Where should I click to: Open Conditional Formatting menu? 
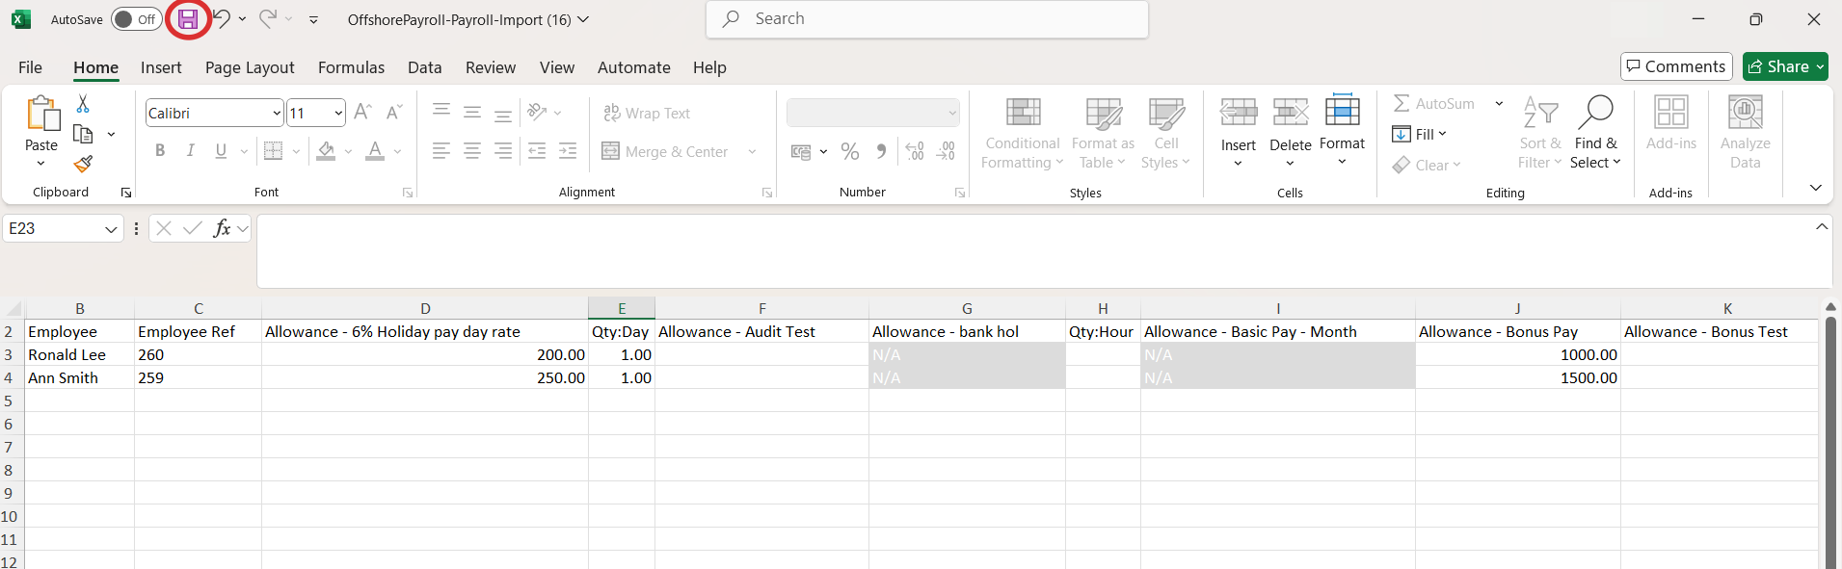pos(1023,134)
